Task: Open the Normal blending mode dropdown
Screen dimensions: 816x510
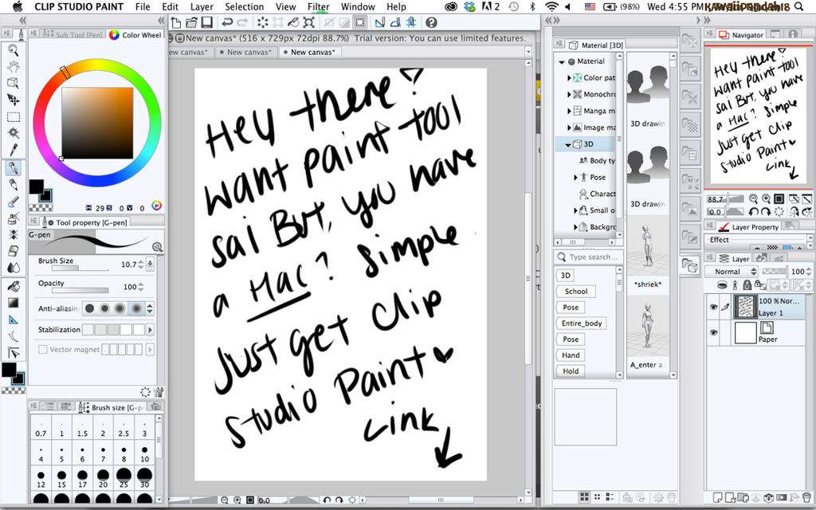Action: coord(731,271)
